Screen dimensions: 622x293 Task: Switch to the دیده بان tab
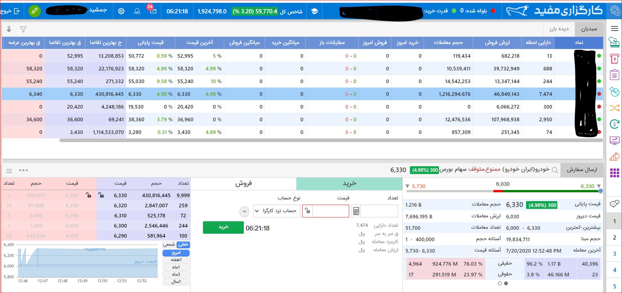559,29
